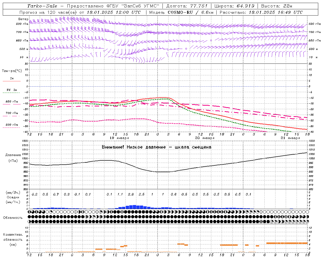The height and width of the screenshot is (257, 322).
Task: Click the Ветер wind panel label
Action: [23, 19]
